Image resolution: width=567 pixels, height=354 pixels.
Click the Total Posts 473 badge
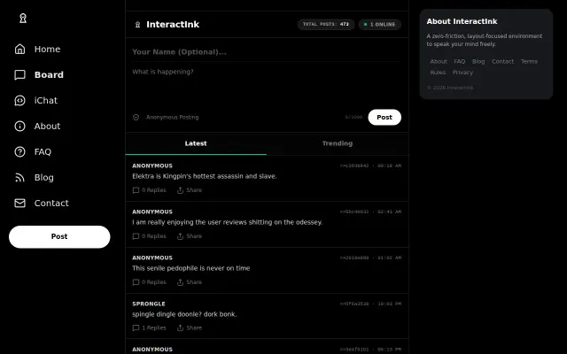click(326, 25)
